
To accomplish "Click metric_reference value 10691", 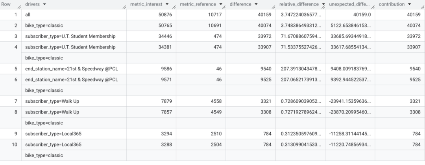I will [x=215, y=26].
